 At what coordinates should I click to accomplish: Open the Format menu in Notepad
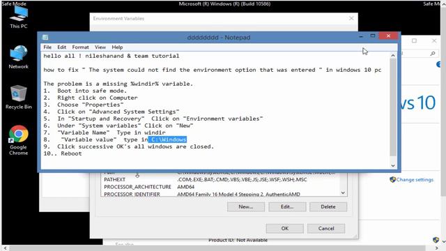point(80,47)
